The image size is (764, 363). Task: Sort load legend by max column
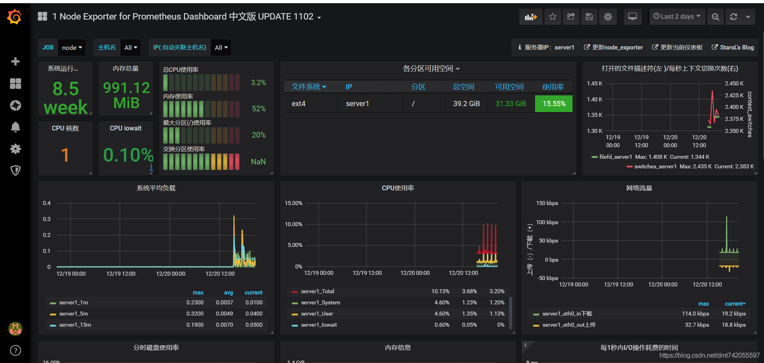pyautogui.click(x=198, y=292)
